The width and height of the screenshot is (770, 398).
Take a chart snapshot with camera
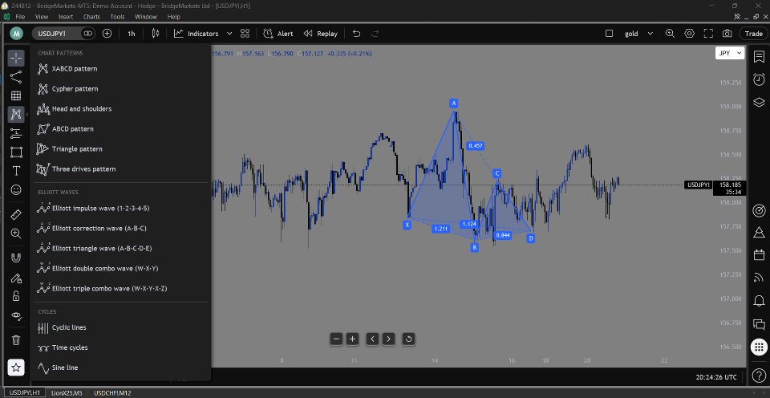coord(727,34)
